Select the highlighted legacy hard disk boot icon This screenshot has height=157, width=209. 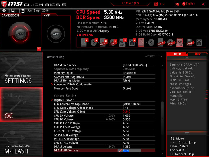[x=141, y=42]
